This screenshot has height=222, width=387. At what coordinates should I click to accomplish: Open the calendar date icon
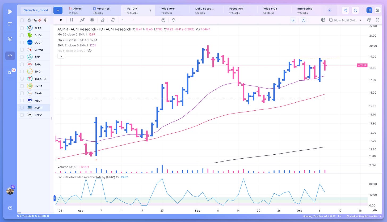click(163, 20)
